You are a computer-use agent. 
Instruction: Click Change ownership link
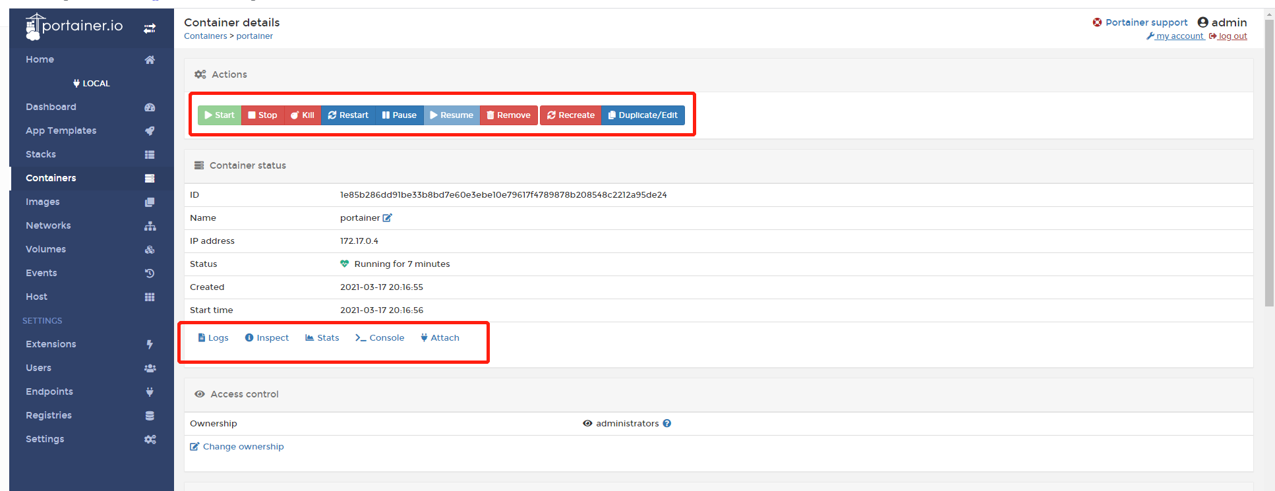pyautogui.click(x=237, y=446)
